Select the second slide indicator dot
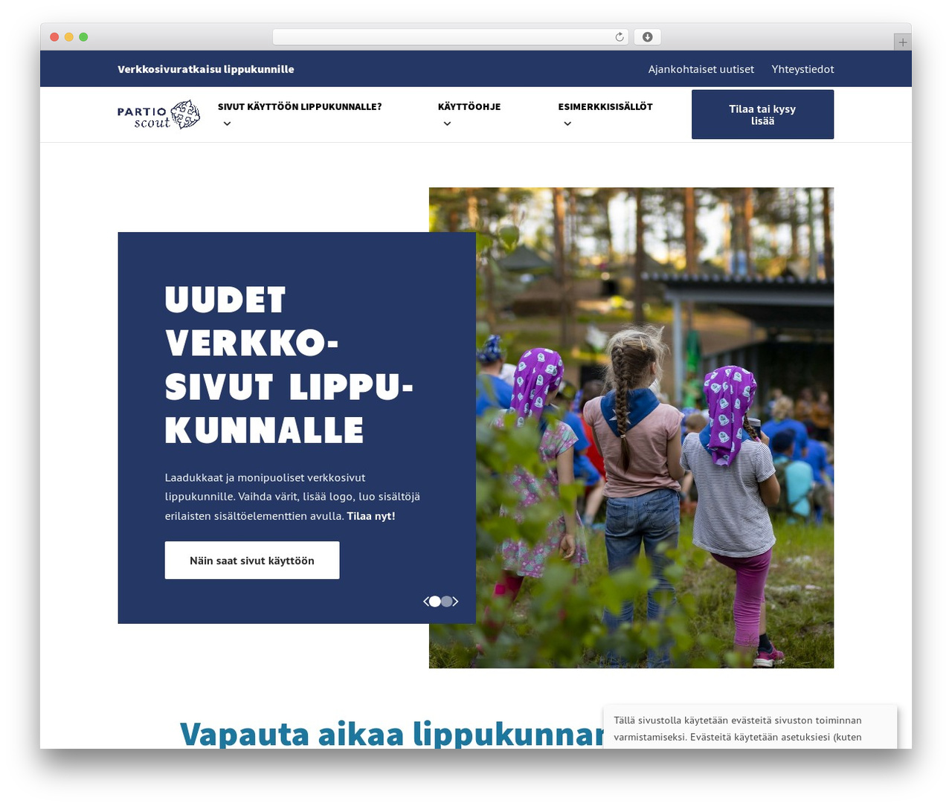Image resolution: width=952 pixels, height=806 pixels. 446,602
